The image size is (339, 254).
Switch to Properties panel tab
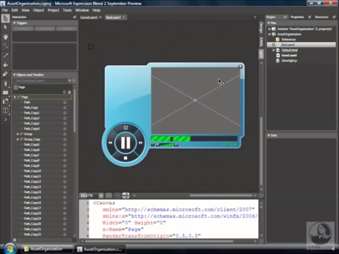tap(297, 17)
